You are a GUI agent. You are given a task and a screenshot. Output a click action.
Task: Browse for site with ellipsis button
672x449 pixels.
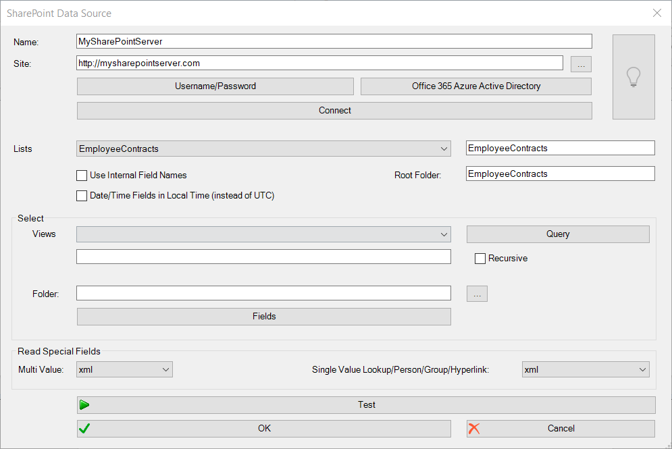point(581,64)
